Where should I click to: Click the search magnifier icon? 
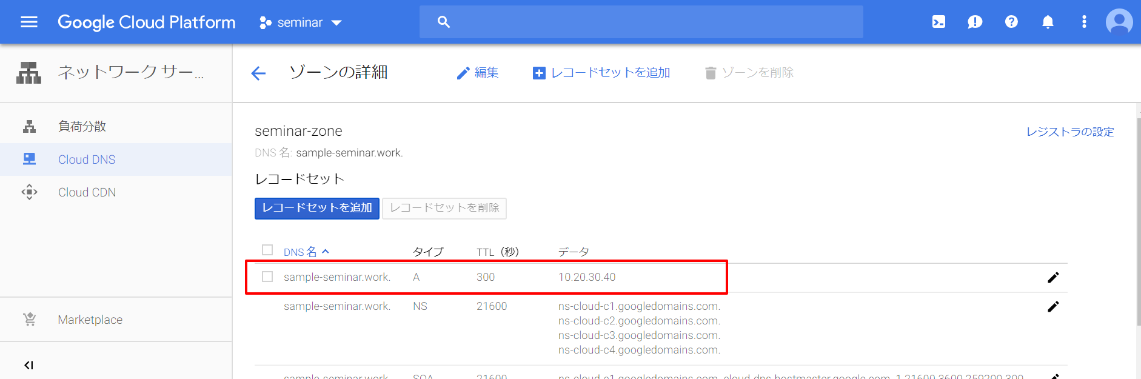[x=444, y=22]
